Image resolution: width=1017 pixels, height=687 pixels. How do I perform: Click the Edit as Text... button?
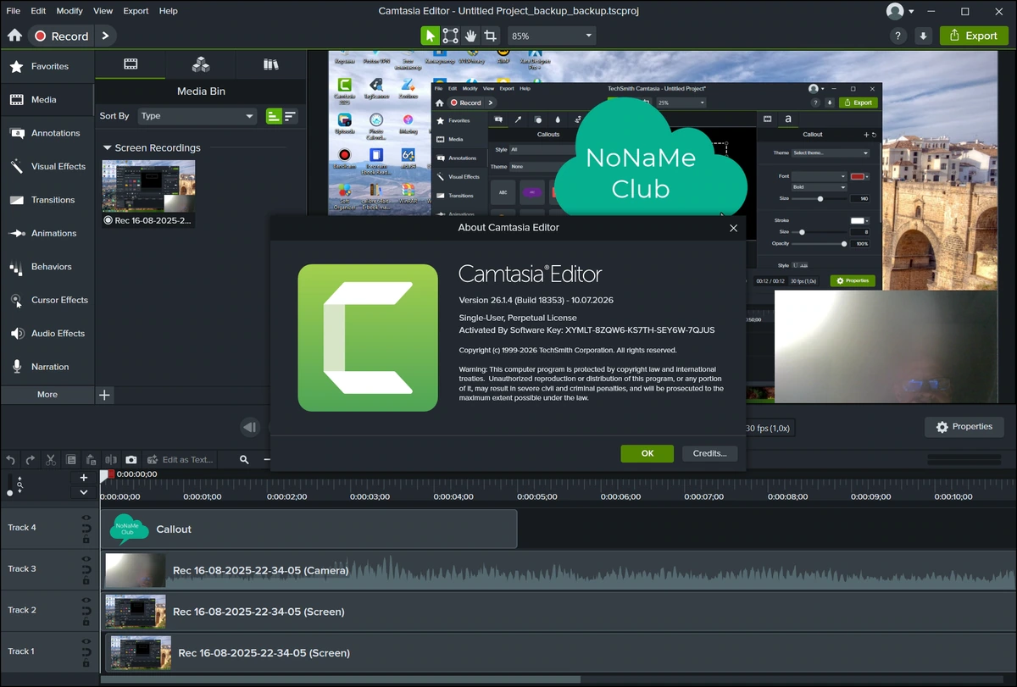click(x=180, y=460)
